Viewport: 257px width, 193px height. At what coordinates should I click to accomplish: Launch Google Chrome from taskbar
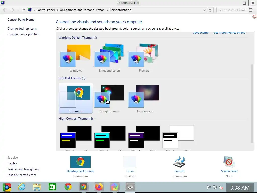pyautogui.click(x=68, y=187)
